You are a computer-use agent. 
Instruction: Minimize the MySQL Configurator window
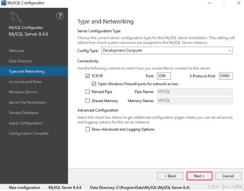209,3
